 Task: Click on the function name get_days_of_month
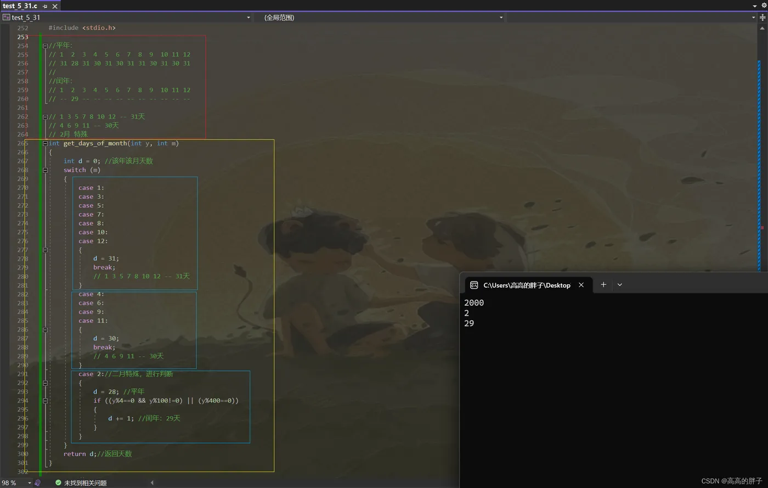tap(95, 143)
